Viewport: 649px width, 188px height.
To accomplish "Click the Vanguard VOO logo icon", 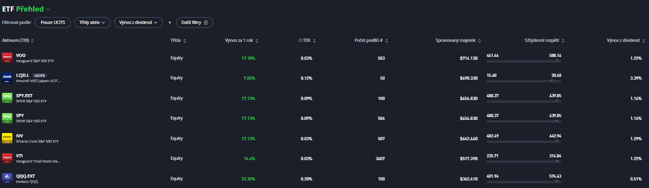I will click(7, 58).
